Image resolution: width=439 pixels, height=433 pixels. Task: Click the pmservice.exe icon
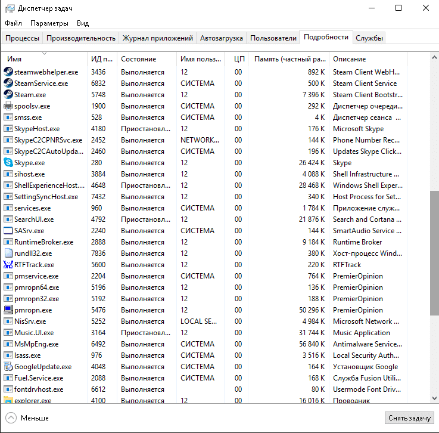click(8, 276)
